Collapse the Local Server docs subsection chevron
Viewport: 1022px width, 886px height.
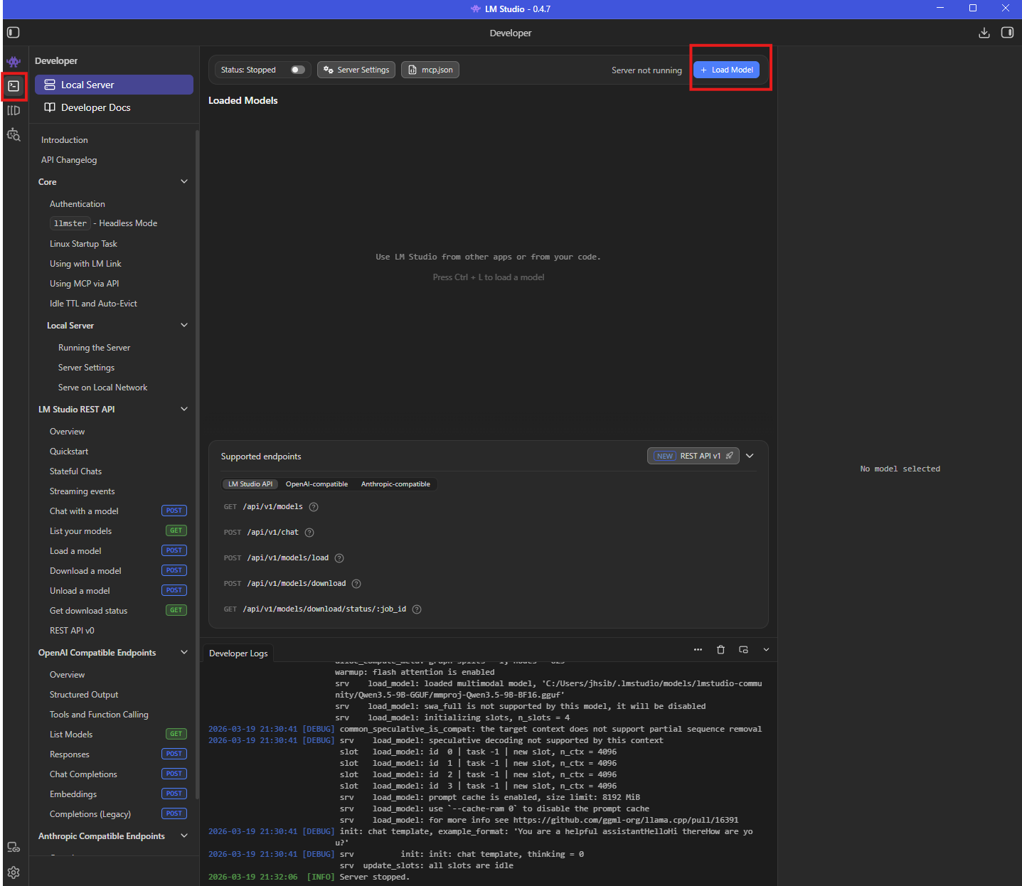[184, 325]
